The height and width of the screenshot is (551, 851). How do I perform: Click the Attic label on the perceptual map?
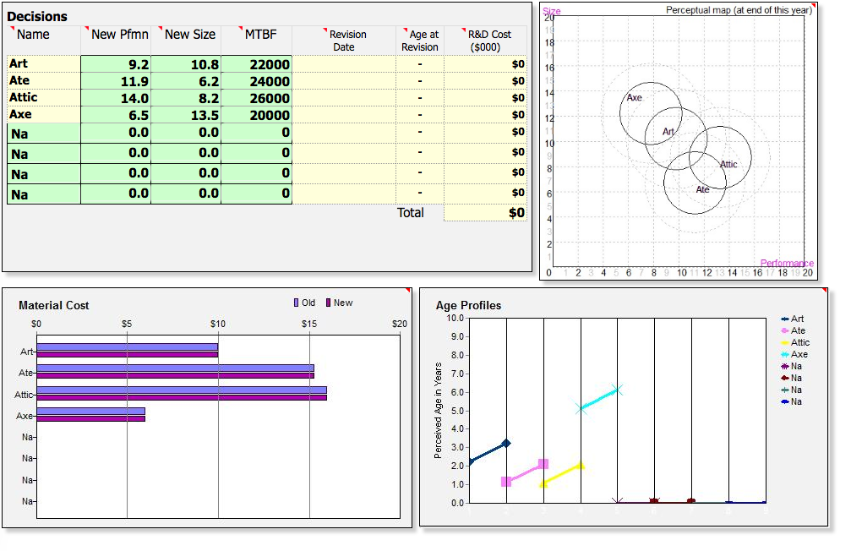click(728, 164)
